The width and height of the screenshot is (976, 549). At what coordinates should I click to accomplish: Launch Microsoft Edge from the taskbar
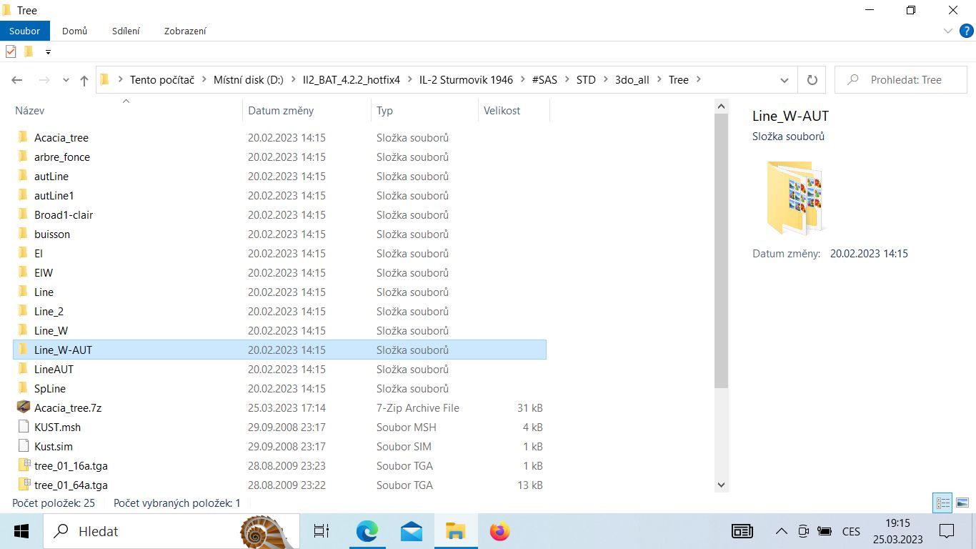(367, 531)
